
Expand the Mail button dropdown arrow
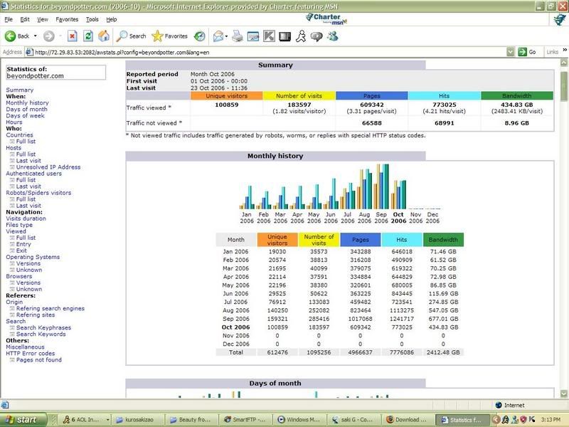228,36
